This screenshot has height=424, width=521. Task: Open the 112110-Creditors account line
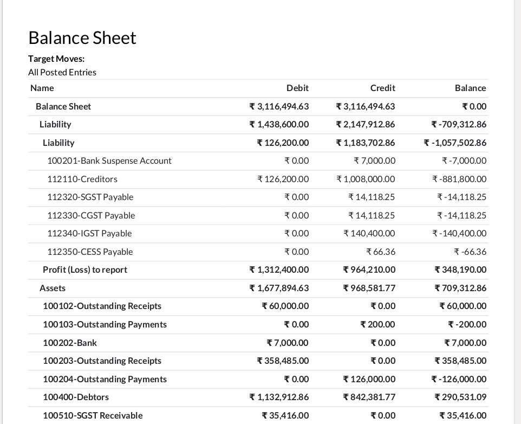pos(82,179)
